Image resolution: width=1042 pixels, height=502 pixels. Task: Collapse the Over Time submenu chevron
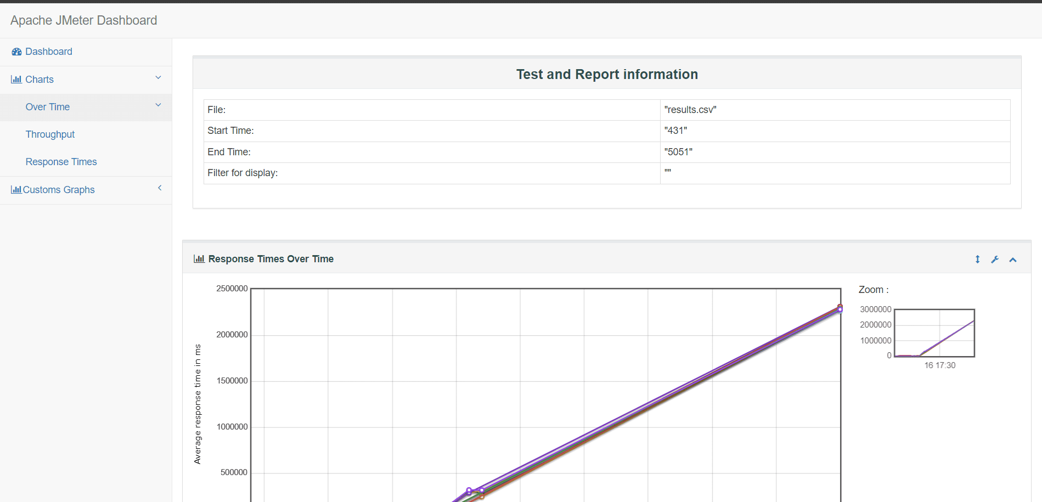[x=158, y=105]
